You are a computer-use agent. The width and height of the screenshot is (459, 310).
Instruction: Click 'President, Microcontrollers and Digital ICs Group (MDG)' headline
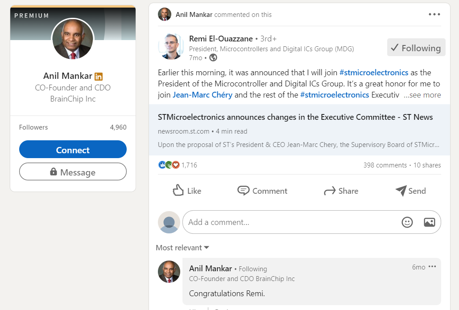[271, 49]
